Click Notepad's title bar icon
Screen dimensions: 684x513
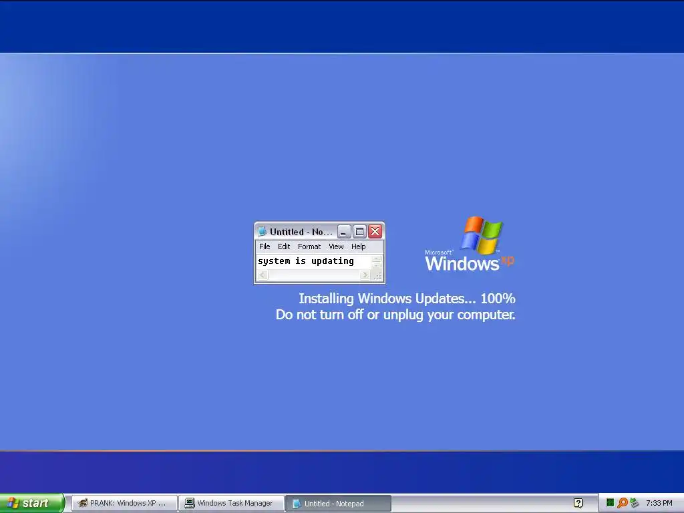tap(262, 232)
